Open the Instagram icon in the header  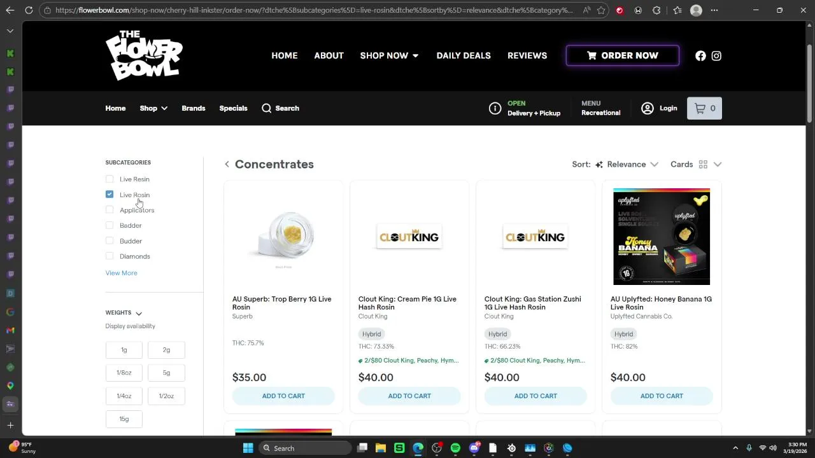pyautogui.click(x=716, y=56)
